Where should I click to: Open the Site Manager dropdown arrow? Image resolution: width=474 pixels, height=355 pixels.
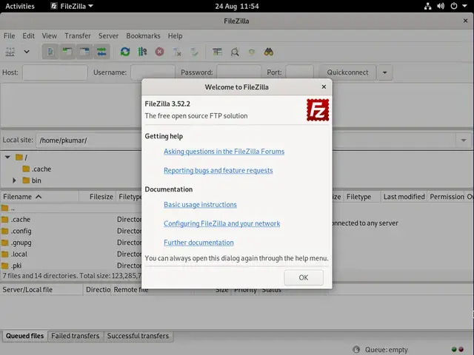coord(27,52)
